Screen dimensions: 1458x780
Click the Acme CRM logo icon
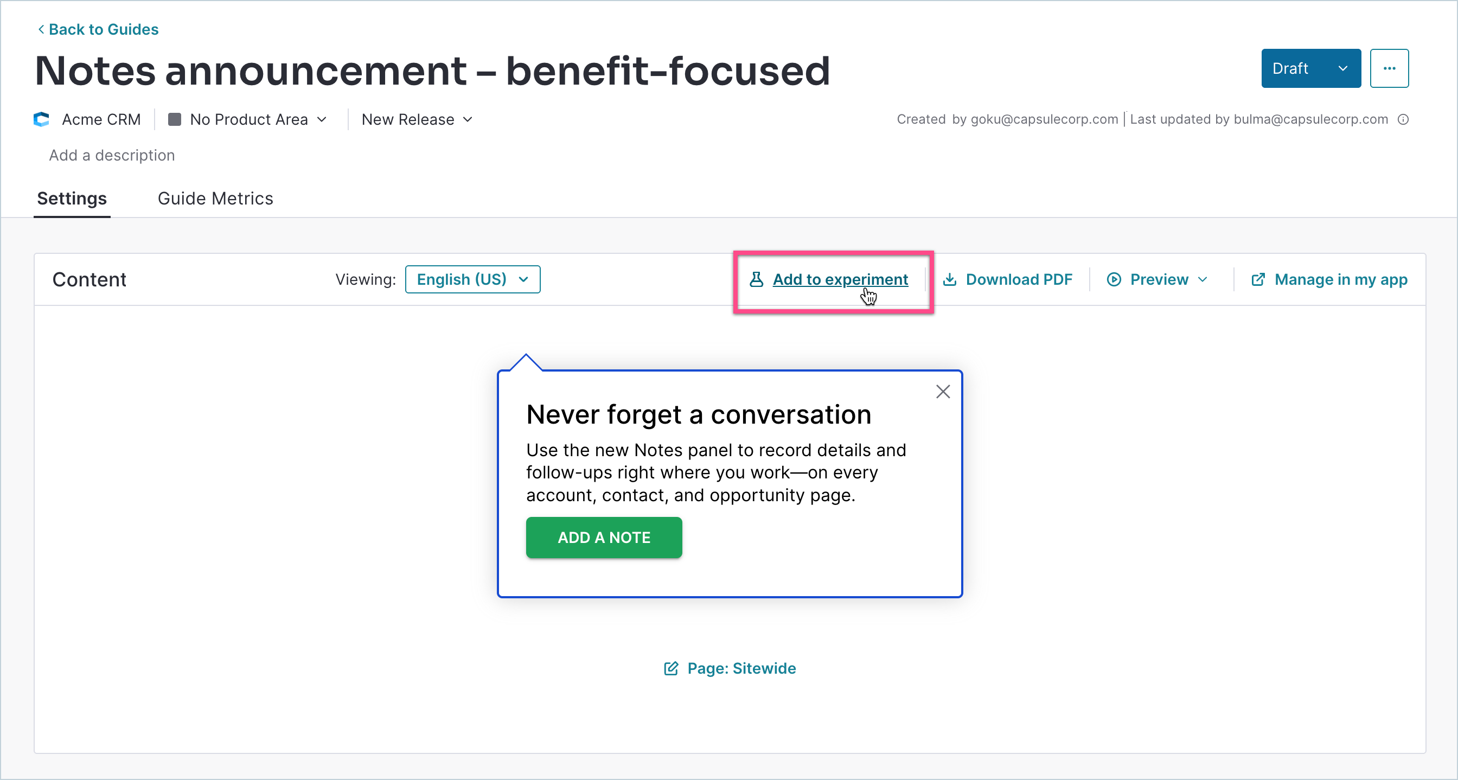pos(41,119)
